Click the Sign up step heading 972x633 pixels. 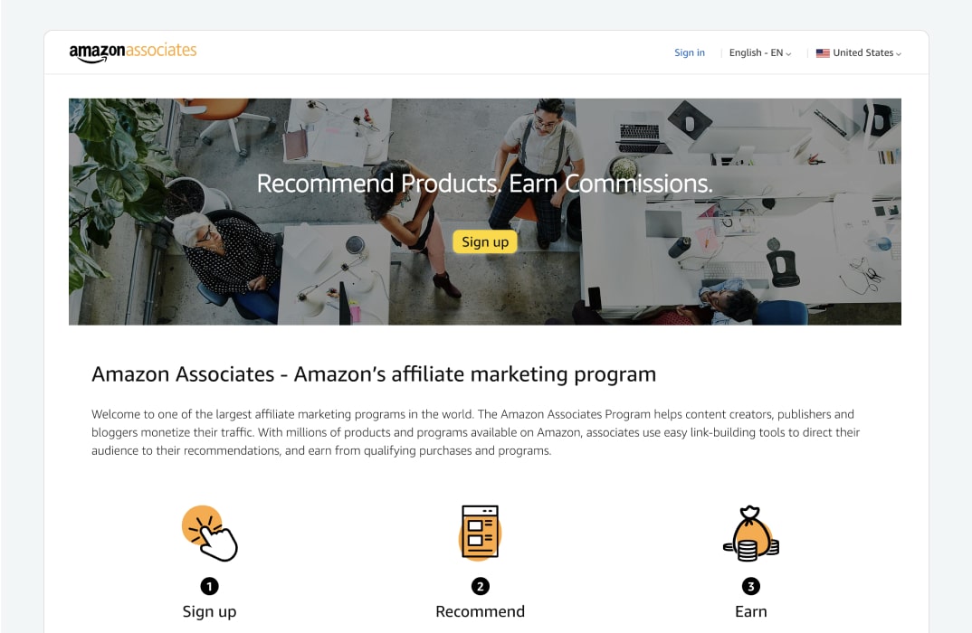point(210,612)
